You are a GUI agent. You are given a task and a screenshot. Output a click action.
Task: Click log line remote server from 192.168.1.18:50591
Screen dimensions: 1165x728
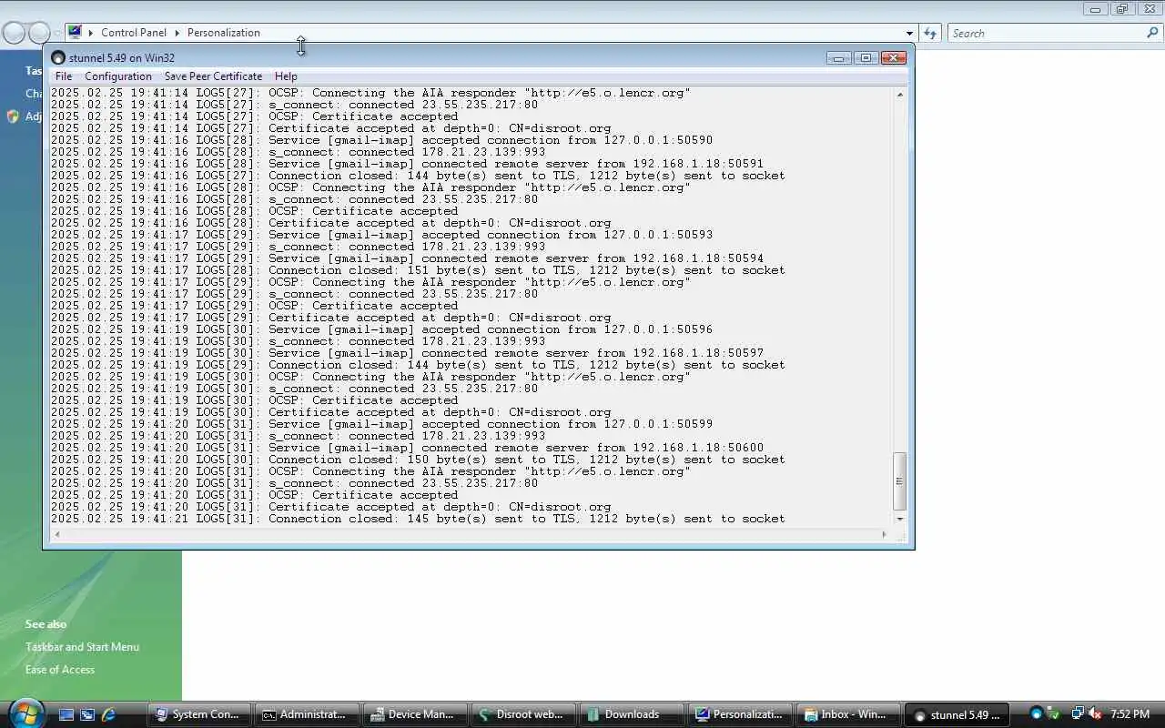click(407, 164)
